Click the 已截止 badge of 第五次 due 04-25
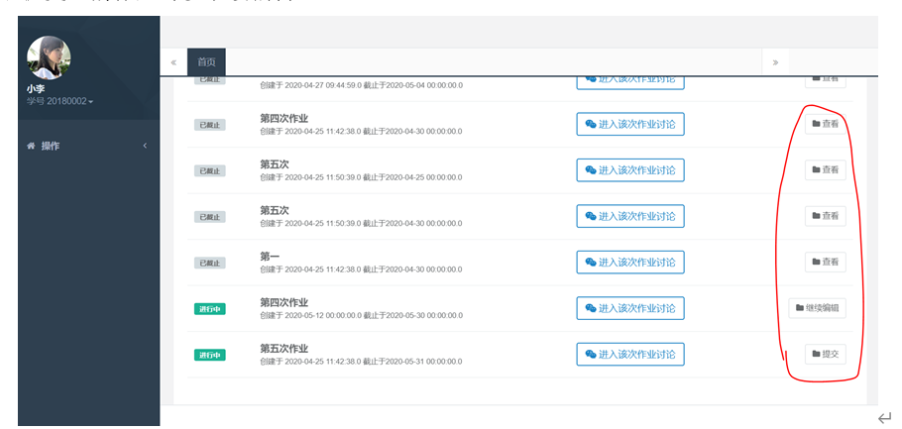The image size is (902, 429). [210, 170]
